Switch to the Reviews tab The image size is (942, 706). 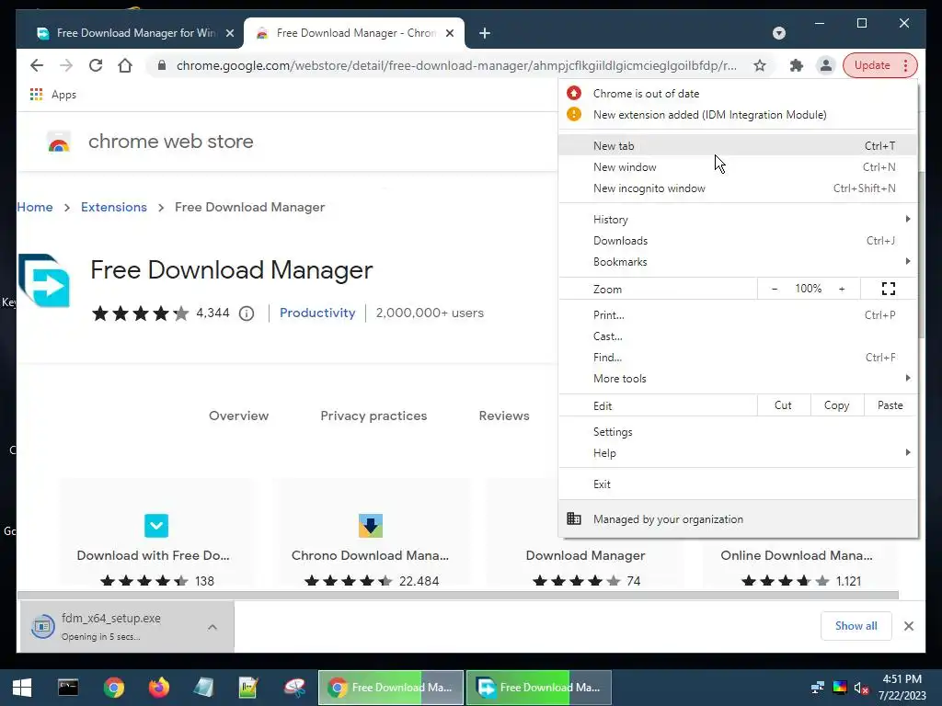pyautogui.click(x=504, y=416)
